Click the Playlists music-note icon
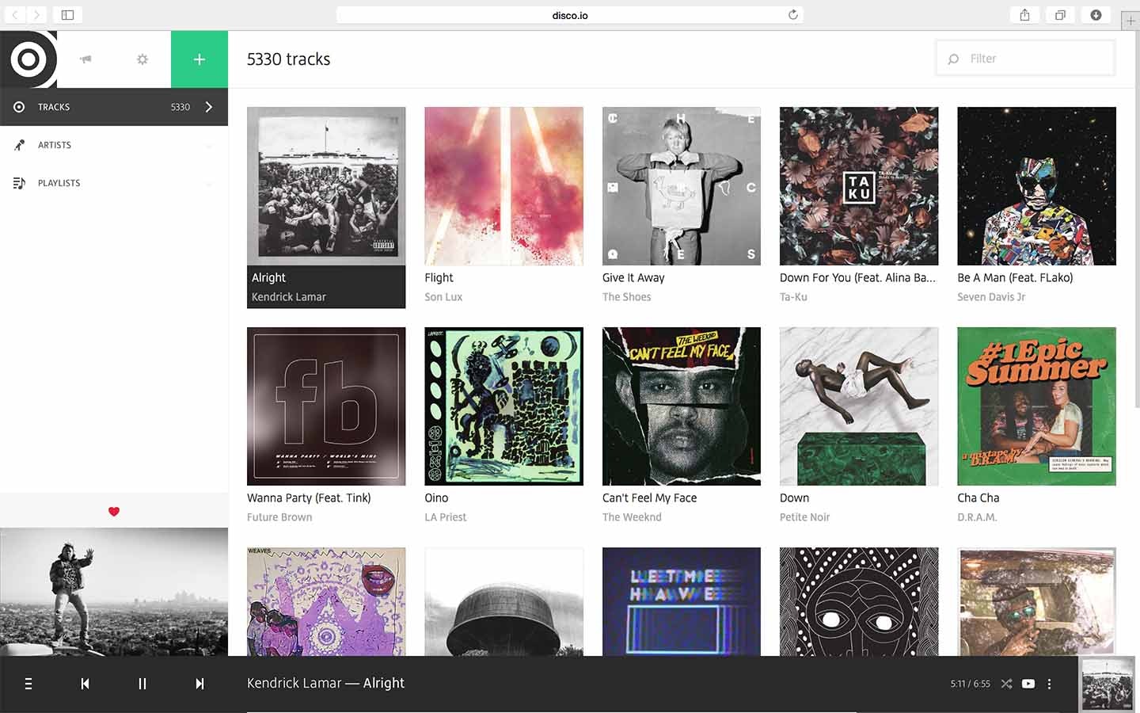The width and height of the screenshot is (1140, 713). 19,182
